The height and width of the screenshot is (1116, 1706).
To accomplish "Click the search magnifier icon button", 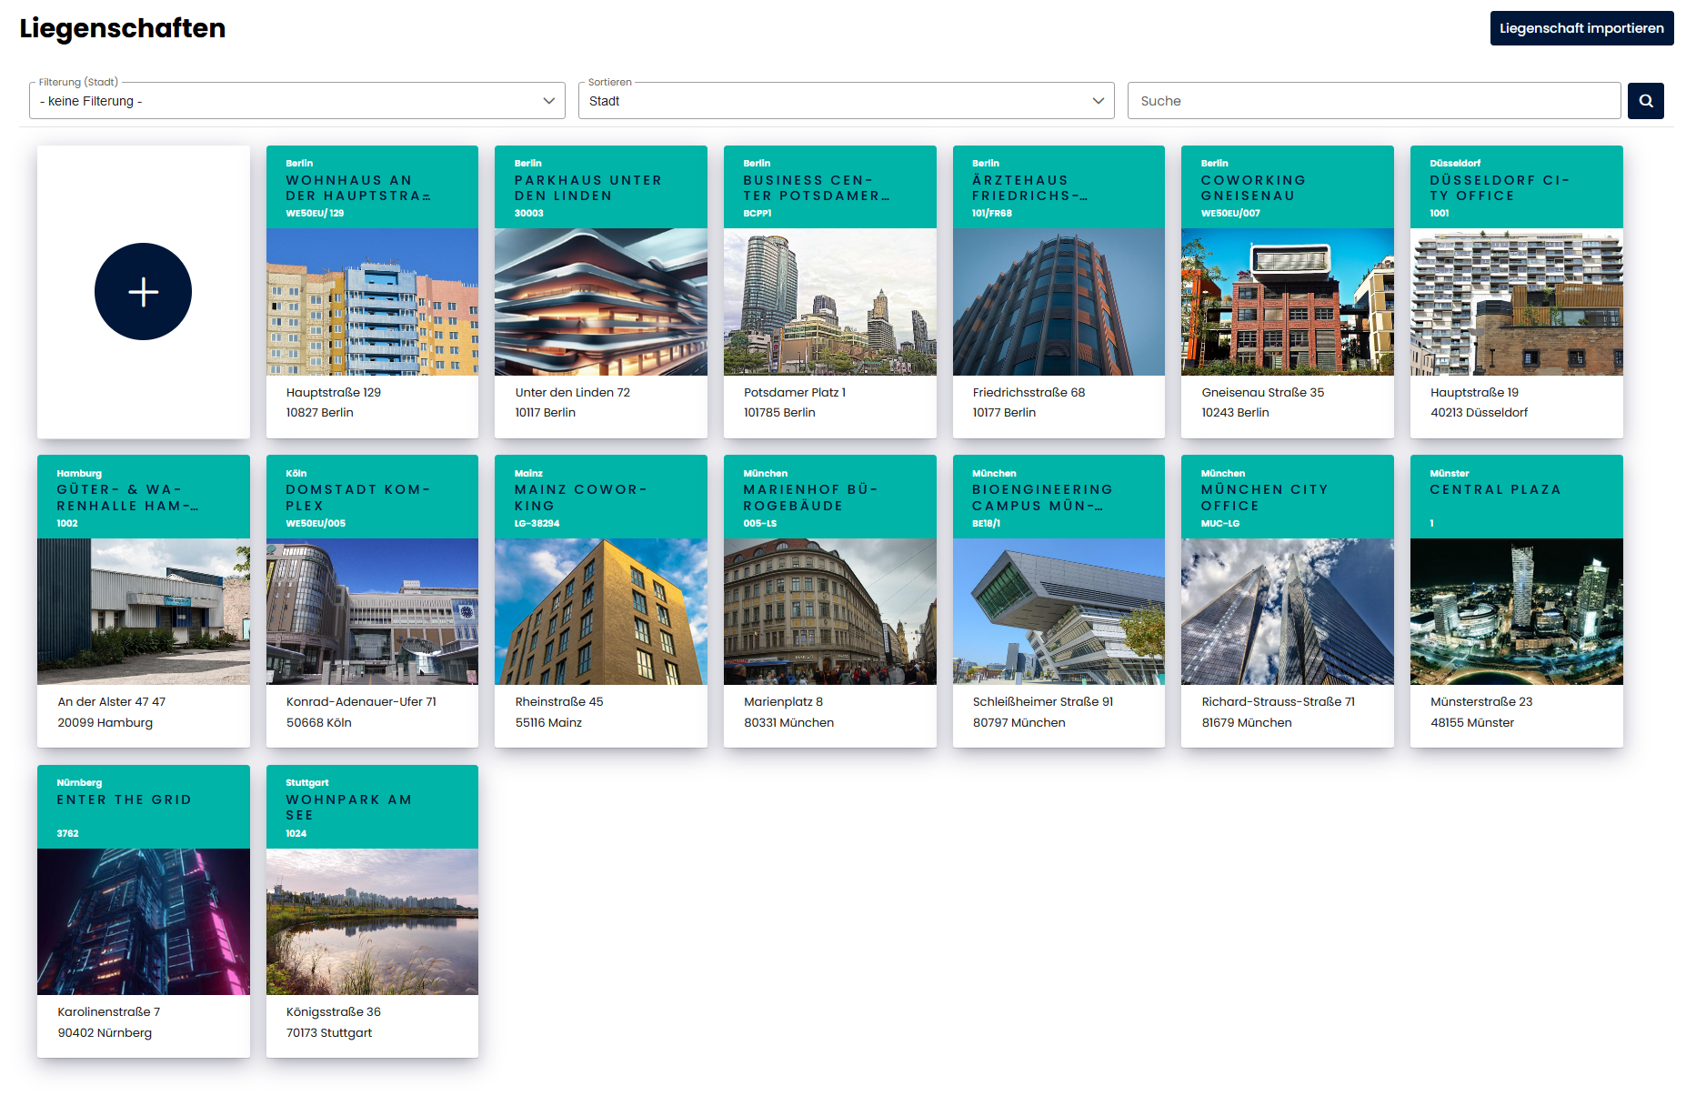I will coord(1645,101).
